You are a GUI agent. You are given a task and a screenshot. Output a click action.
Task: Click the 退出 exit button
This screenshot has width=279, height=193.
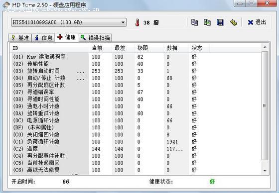(x=257, y=22)
